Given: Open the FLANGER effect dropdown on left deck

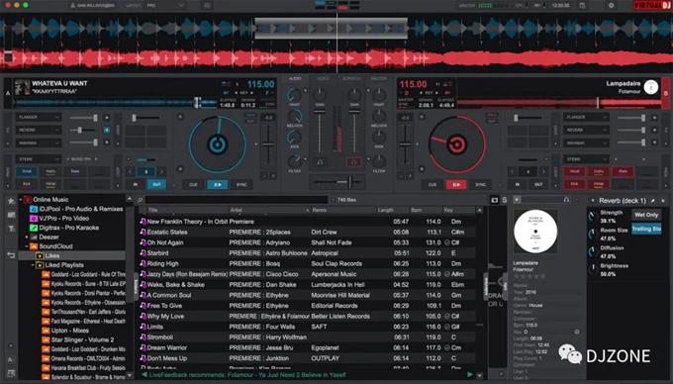Looking at the screenshot, I should pos(39,117).
